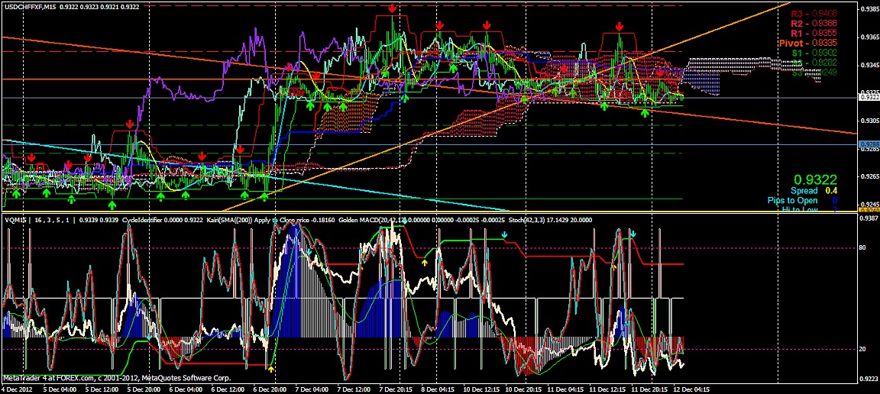Click the USDCHFFXF,M15 symbol title
Screen dimensions: 880x394
point(28,7)
